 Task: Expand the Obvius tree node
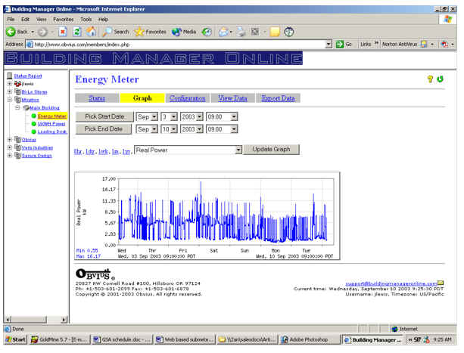10,140
